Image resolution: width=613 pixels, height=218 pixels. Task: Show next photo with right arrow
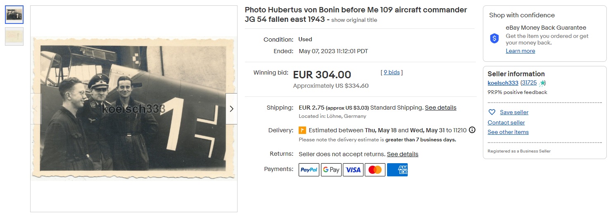tap(231, 109)
